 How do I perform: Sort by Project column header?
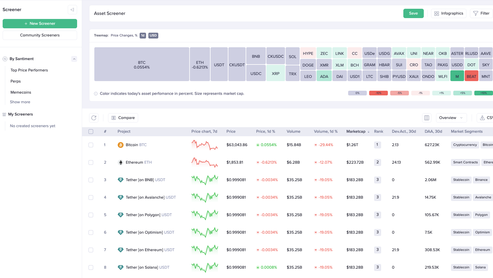coord(124,132)
